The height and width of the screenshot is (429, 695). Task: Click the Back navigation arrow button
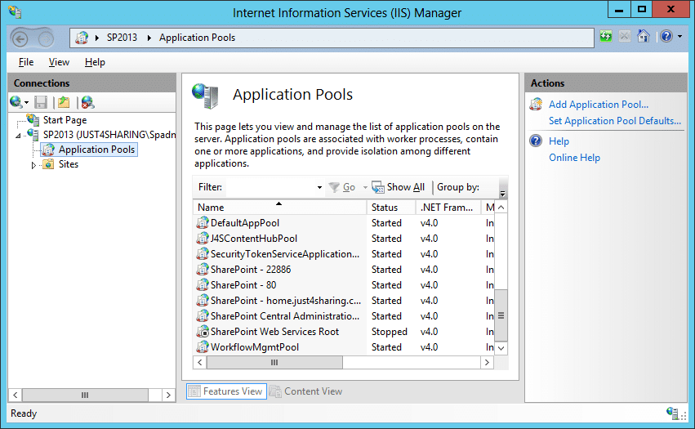[20, 38]
